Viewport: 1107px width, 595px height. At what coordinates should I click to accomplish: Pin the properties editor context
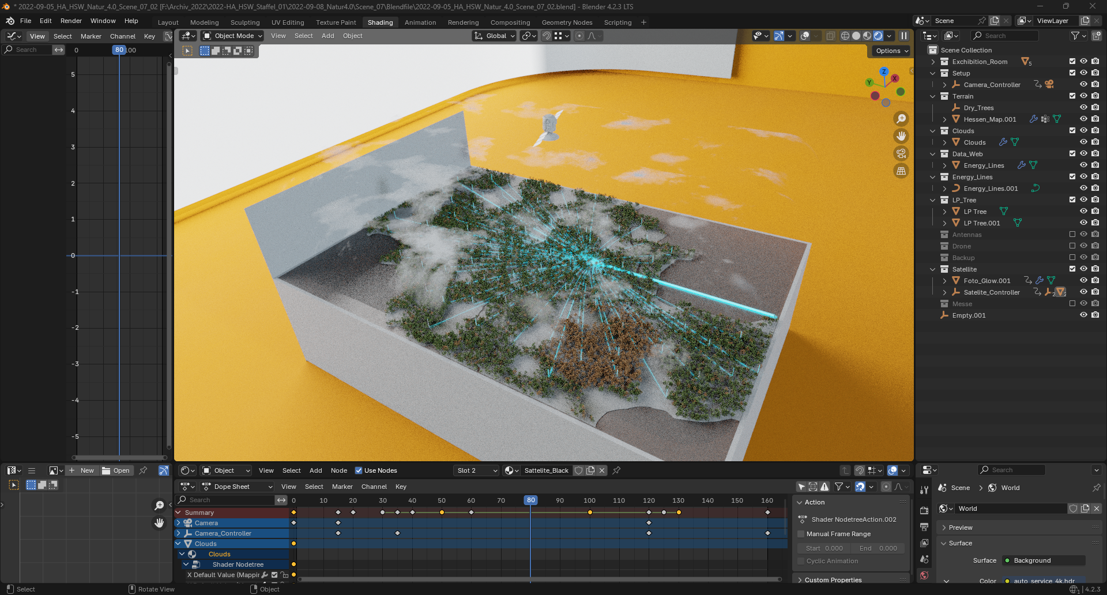pos(1096,488)
